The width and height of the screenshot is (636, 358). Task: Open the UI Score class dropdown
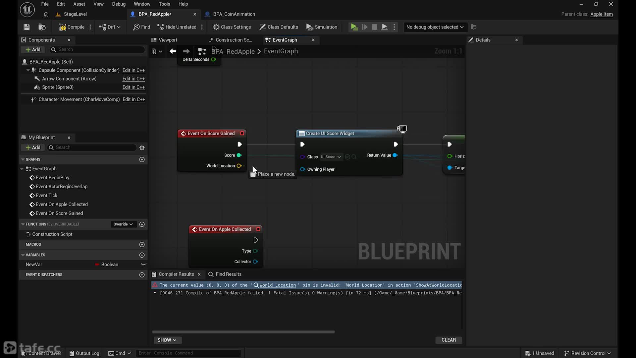pos(331,157)
